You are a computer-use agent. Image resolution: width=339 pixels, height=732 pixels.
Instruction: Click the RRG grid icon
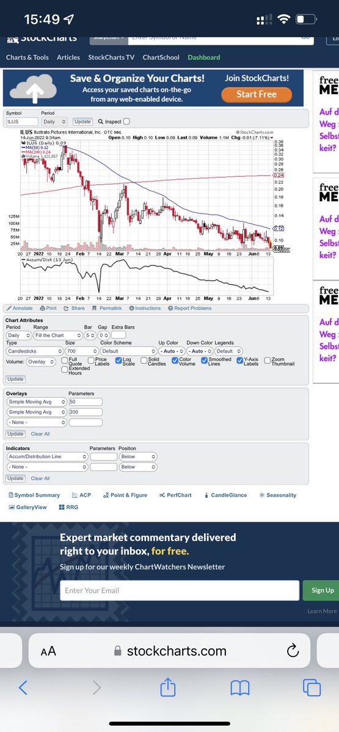62,507
